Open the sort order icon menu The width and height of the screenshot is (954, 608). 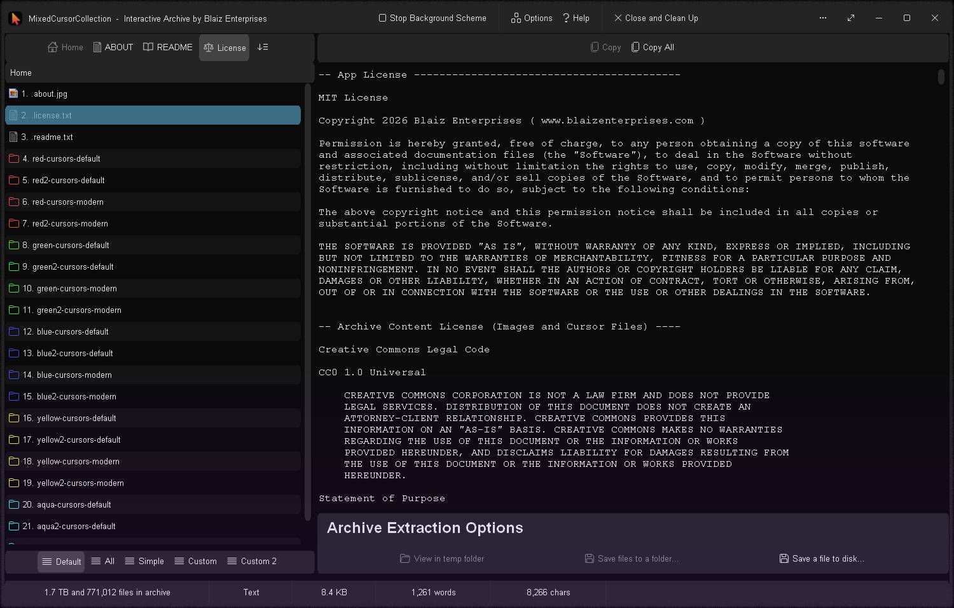[x=263, y=47]
